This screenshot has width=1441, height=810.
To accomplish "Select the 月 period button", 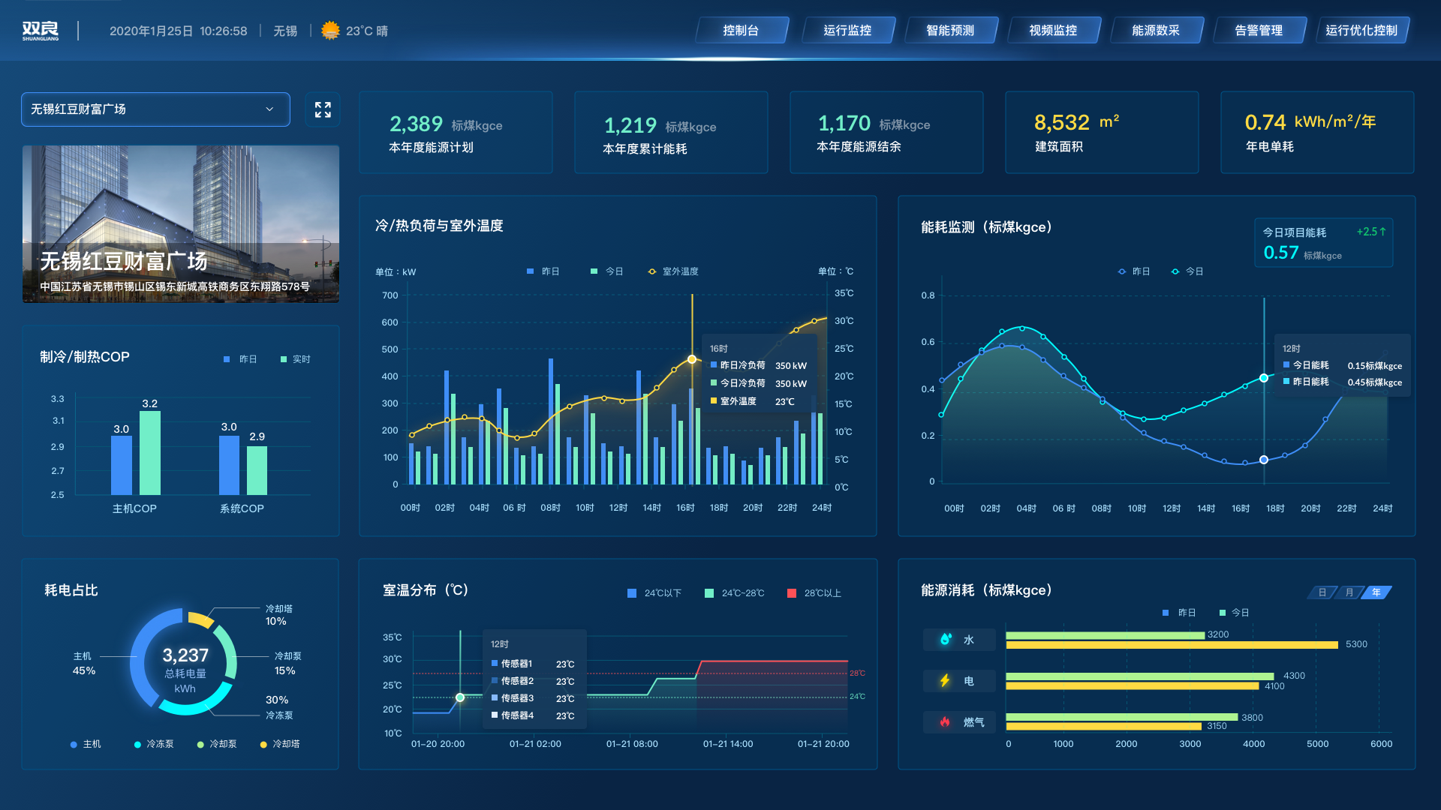I will (x=1349, y=592).
